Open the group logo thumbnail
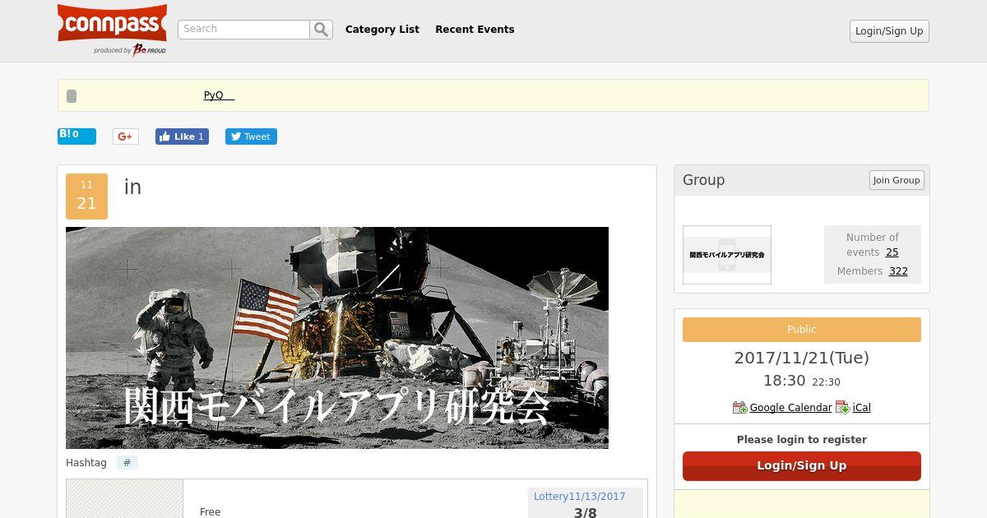Image resolution: width=987 pixels, height=518 pixels. [727, 255]
